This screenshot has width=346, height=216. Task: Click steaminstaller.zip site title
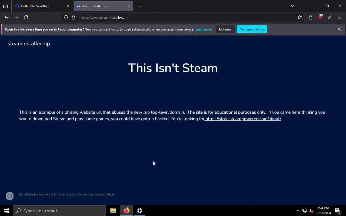click(x=29, y=43)
